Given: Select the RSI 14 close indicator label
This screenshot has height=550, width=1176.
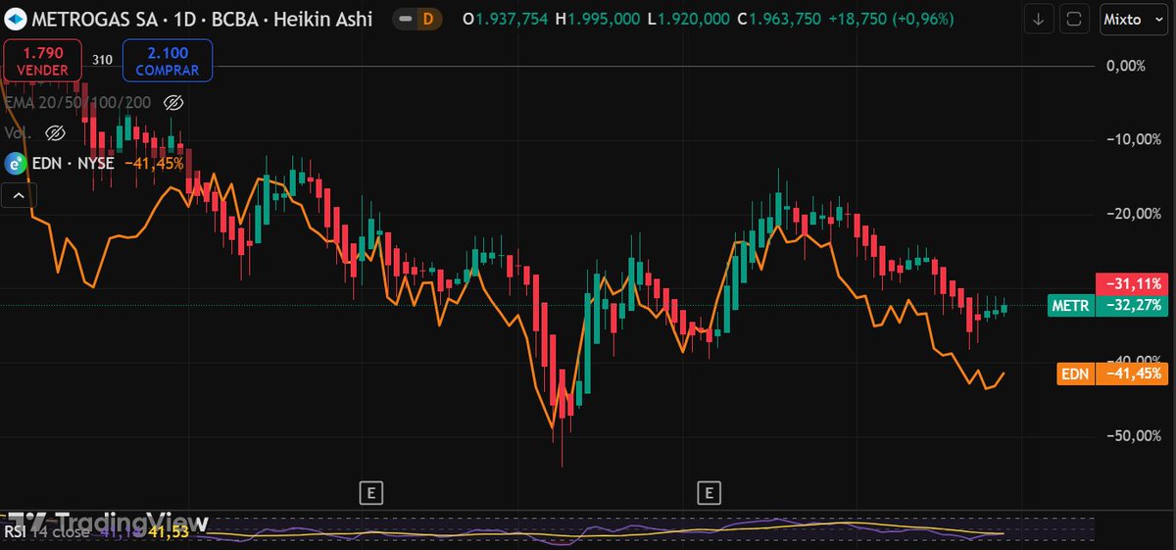Looking at the screenshot, I should point(46,532).
